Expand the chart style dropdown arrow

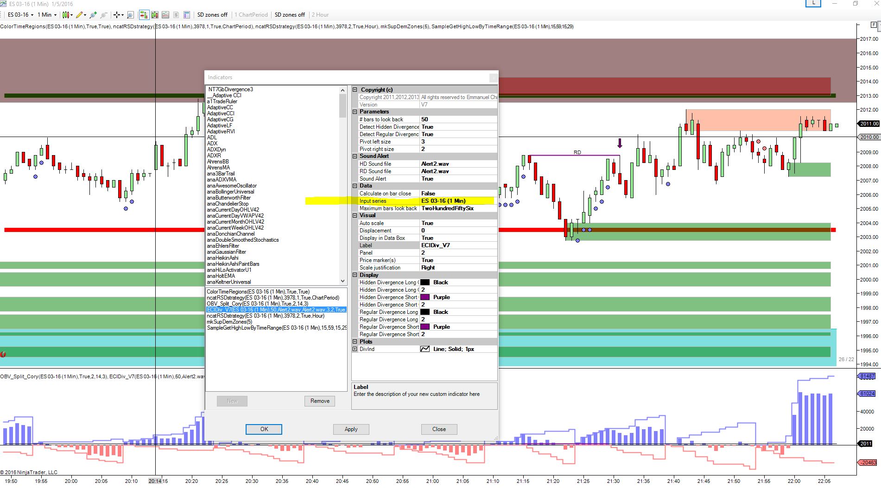click(x=71, y=15)
